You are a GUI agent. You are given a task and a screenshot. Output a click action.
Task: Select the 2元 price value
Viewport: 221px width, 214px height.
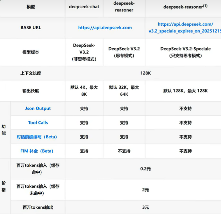click(x=146, y=190)
